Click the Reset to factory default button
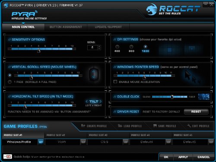 point(196,111)
